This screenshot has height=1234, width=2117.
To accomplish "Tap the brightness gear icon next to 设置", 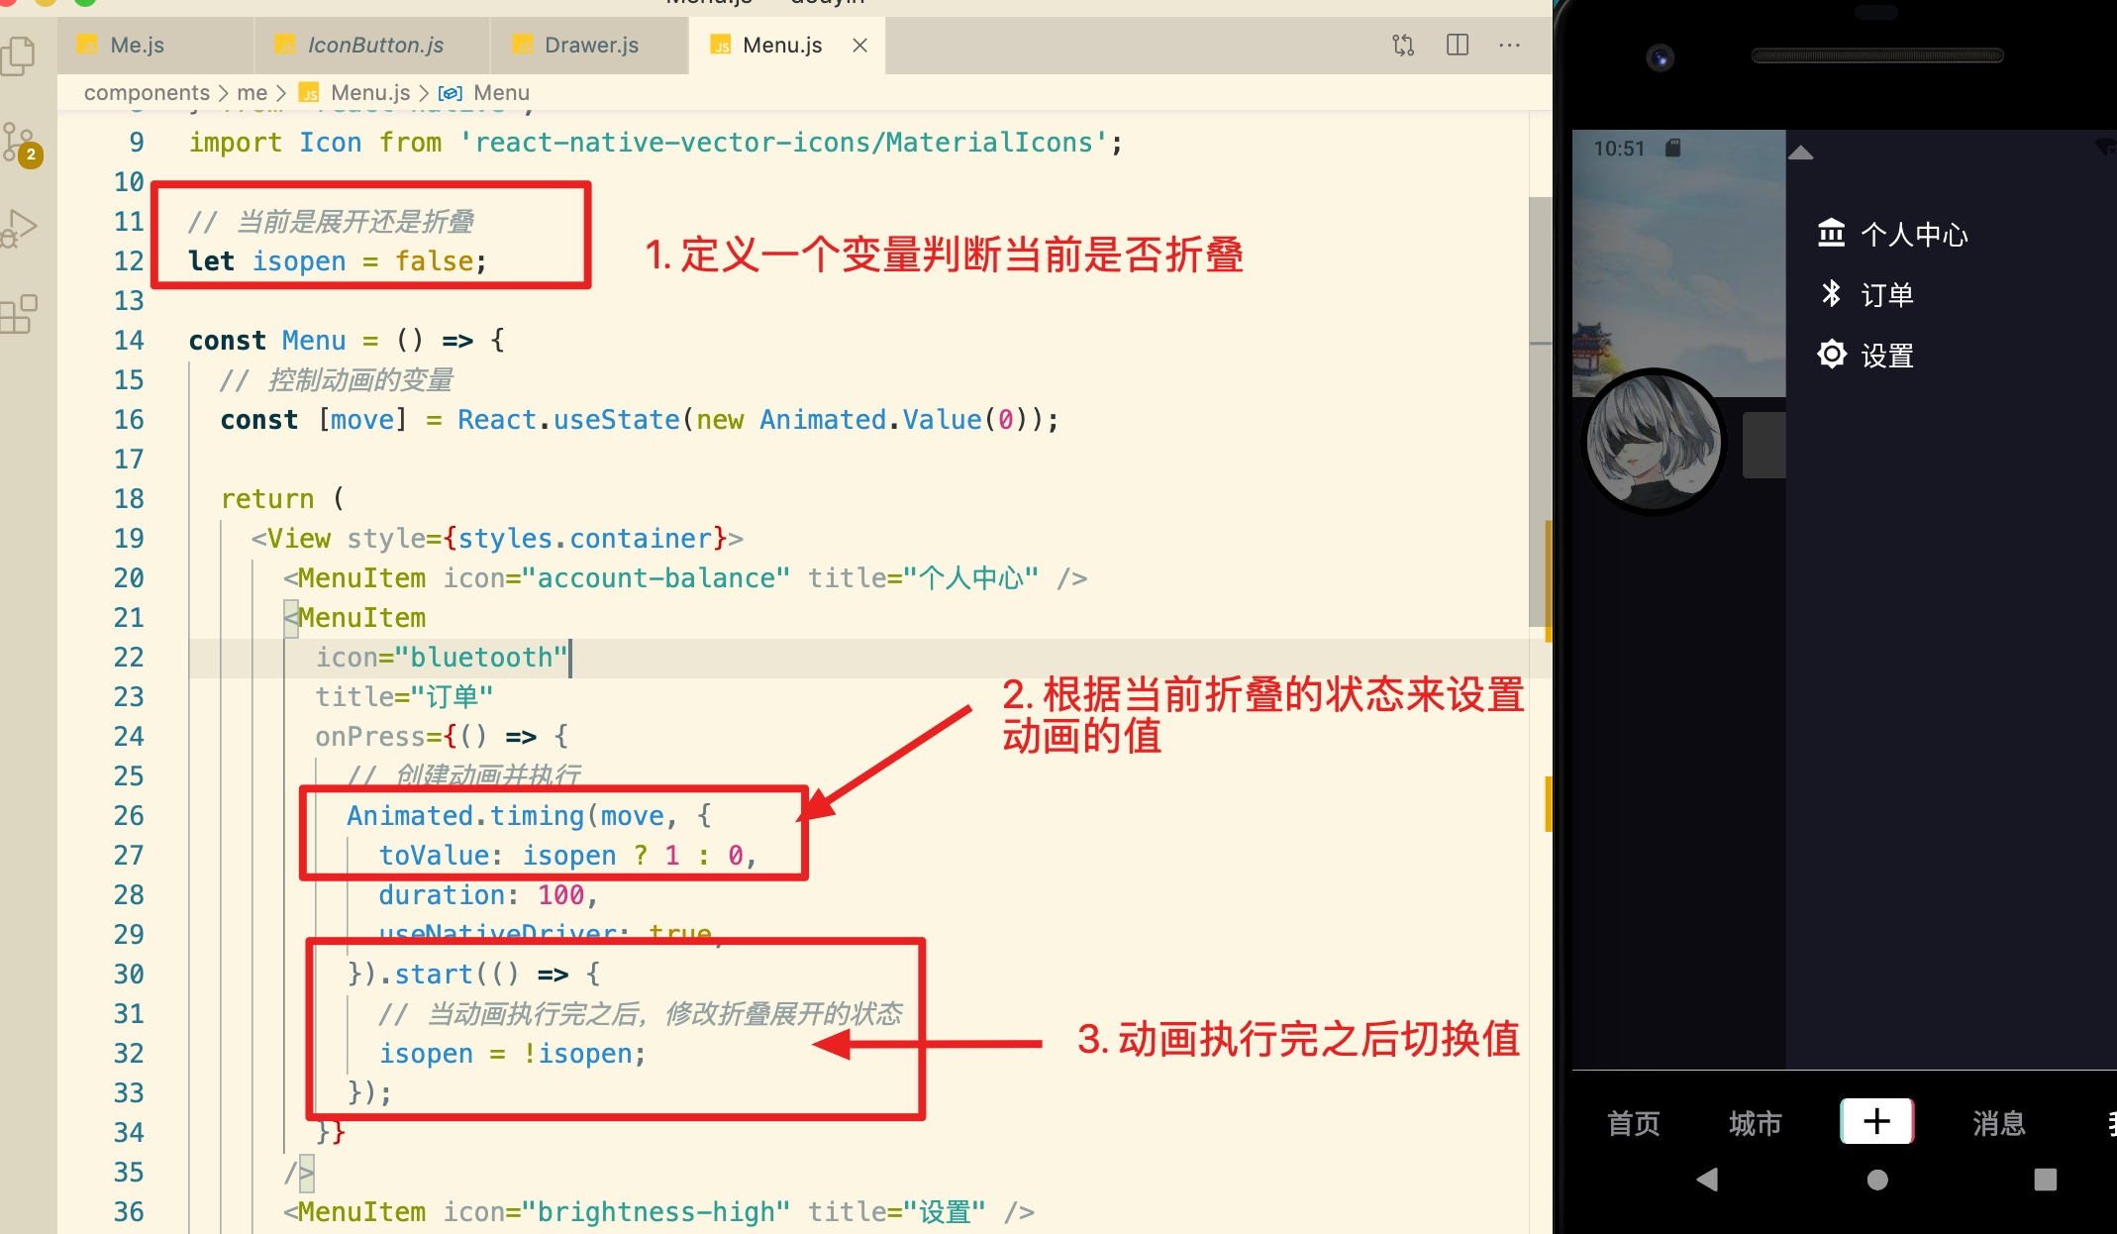I will (1832, 354).
